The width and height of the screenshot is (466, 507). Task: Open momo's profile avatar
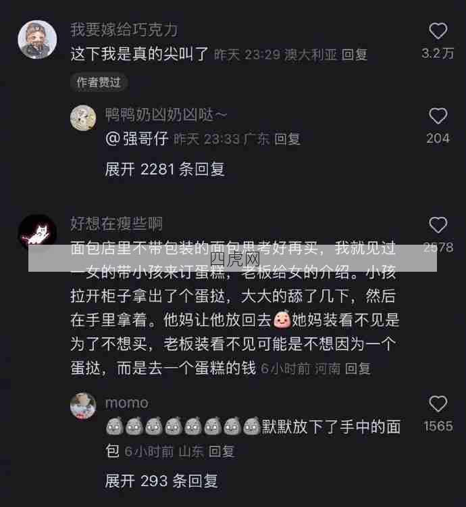point(83,406)
